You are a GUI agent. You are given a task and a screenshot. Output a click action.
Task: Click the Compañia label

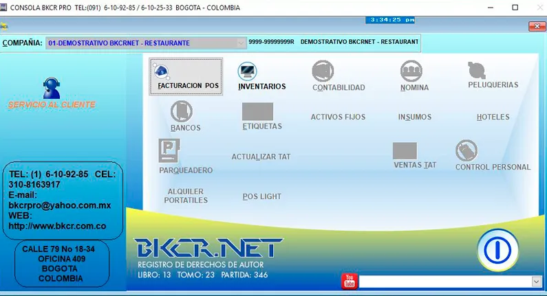point(22,43)
